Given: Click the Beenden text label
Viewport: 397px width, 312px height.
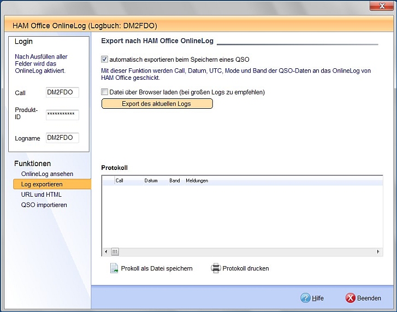Looking at the screenshot, I should (x=369, y=298).
